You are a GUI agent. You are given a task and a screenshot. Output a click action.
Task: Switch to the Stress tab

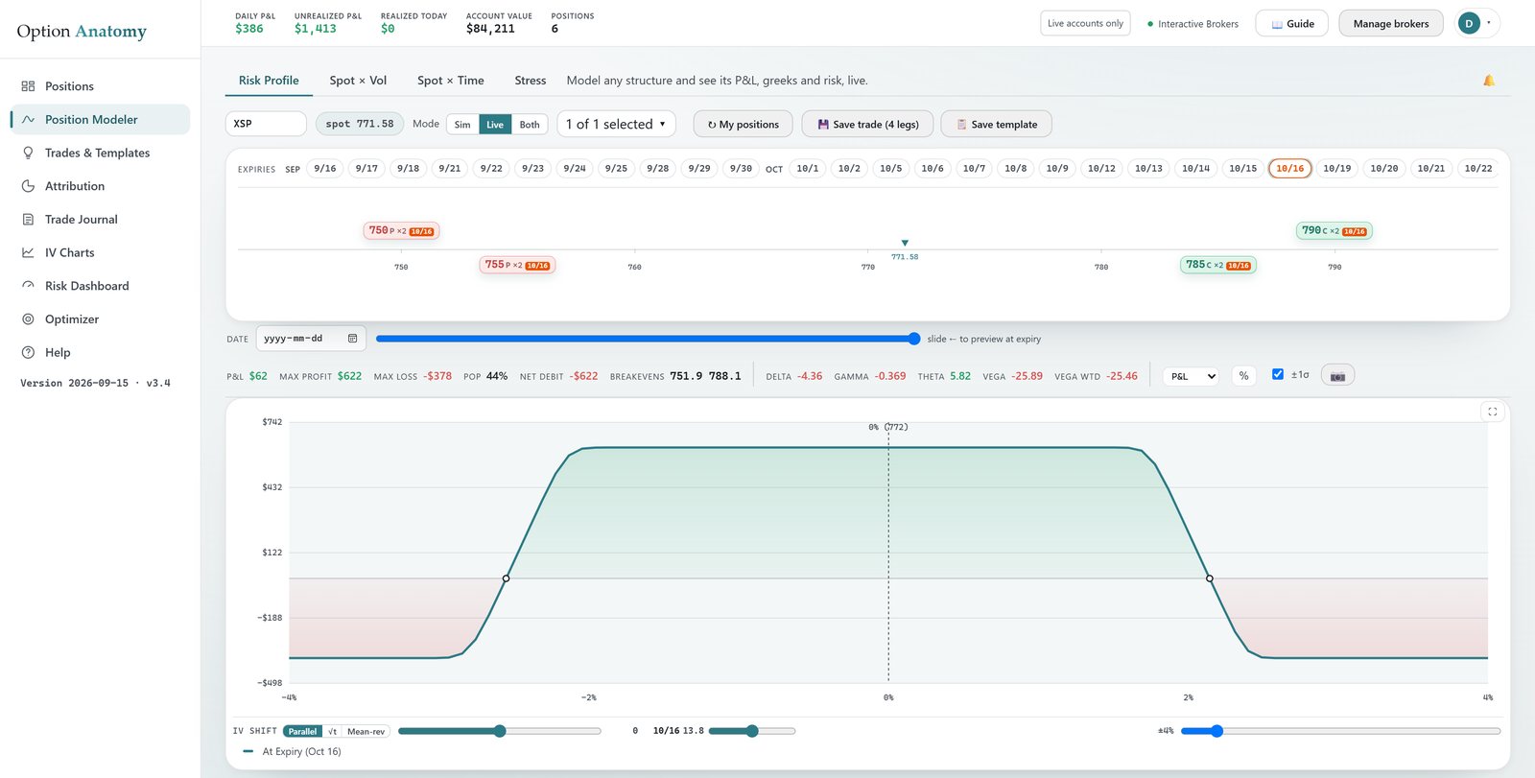(531, 81)
